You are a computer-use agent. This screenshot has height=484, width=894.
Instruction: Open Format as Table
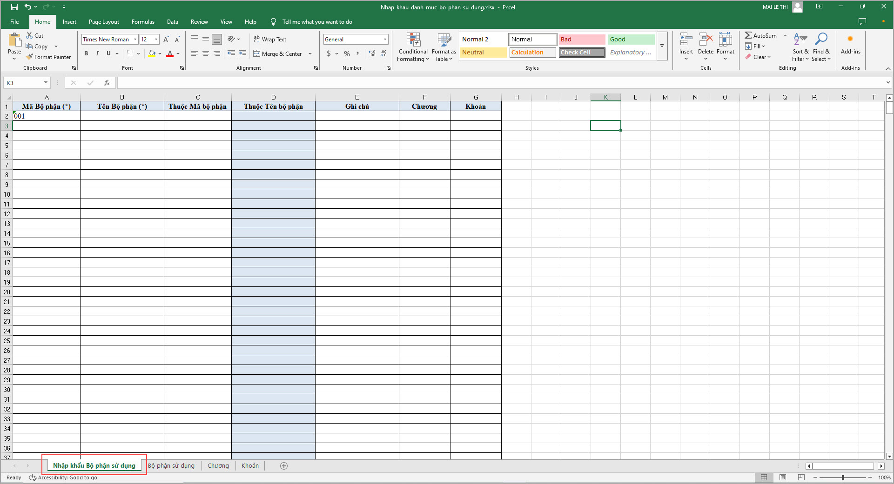(444, 47)
